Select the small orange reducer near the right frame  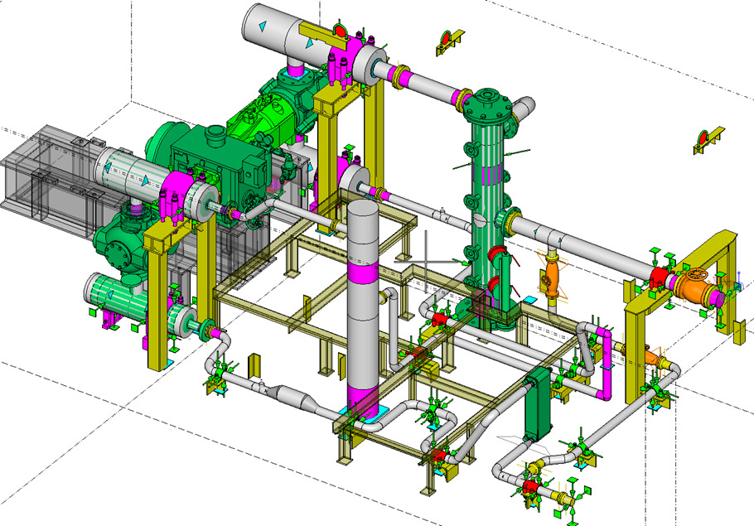pos(655,359)
